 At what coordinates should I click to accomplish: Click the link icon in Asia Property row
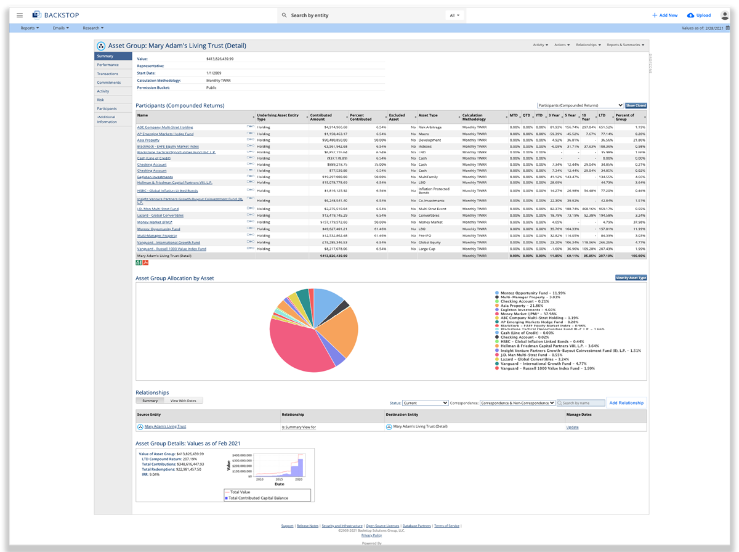click(x=250, y=139)
